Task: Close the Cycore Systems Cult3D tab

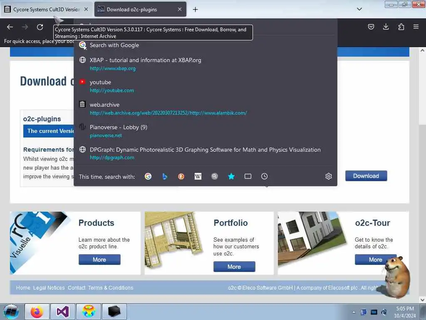Action: [86, 9]
